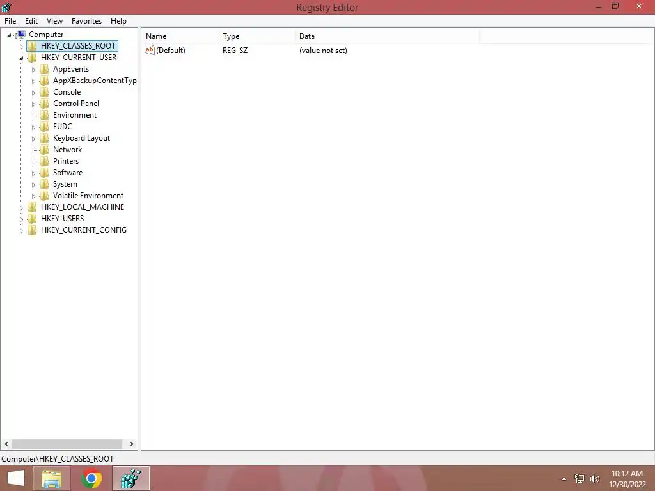Click the AppEvents folder icon

coord(45,69)
